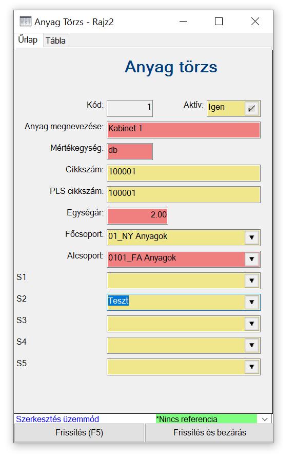
Task: Click the Frissítés és bezárás button
Action: coord(209,433)
